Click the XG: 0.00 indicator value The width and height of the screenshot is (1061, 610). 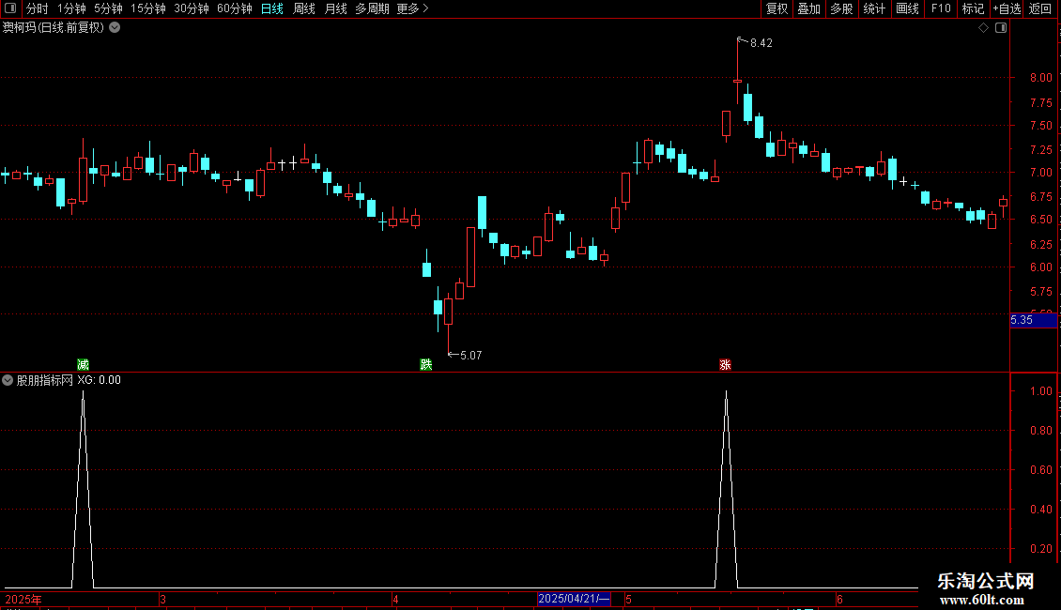coord(99,380)
